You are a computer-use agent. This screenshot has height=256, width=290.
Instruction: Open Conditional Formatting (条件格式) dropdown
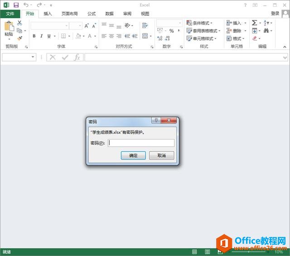click(199, 23)
